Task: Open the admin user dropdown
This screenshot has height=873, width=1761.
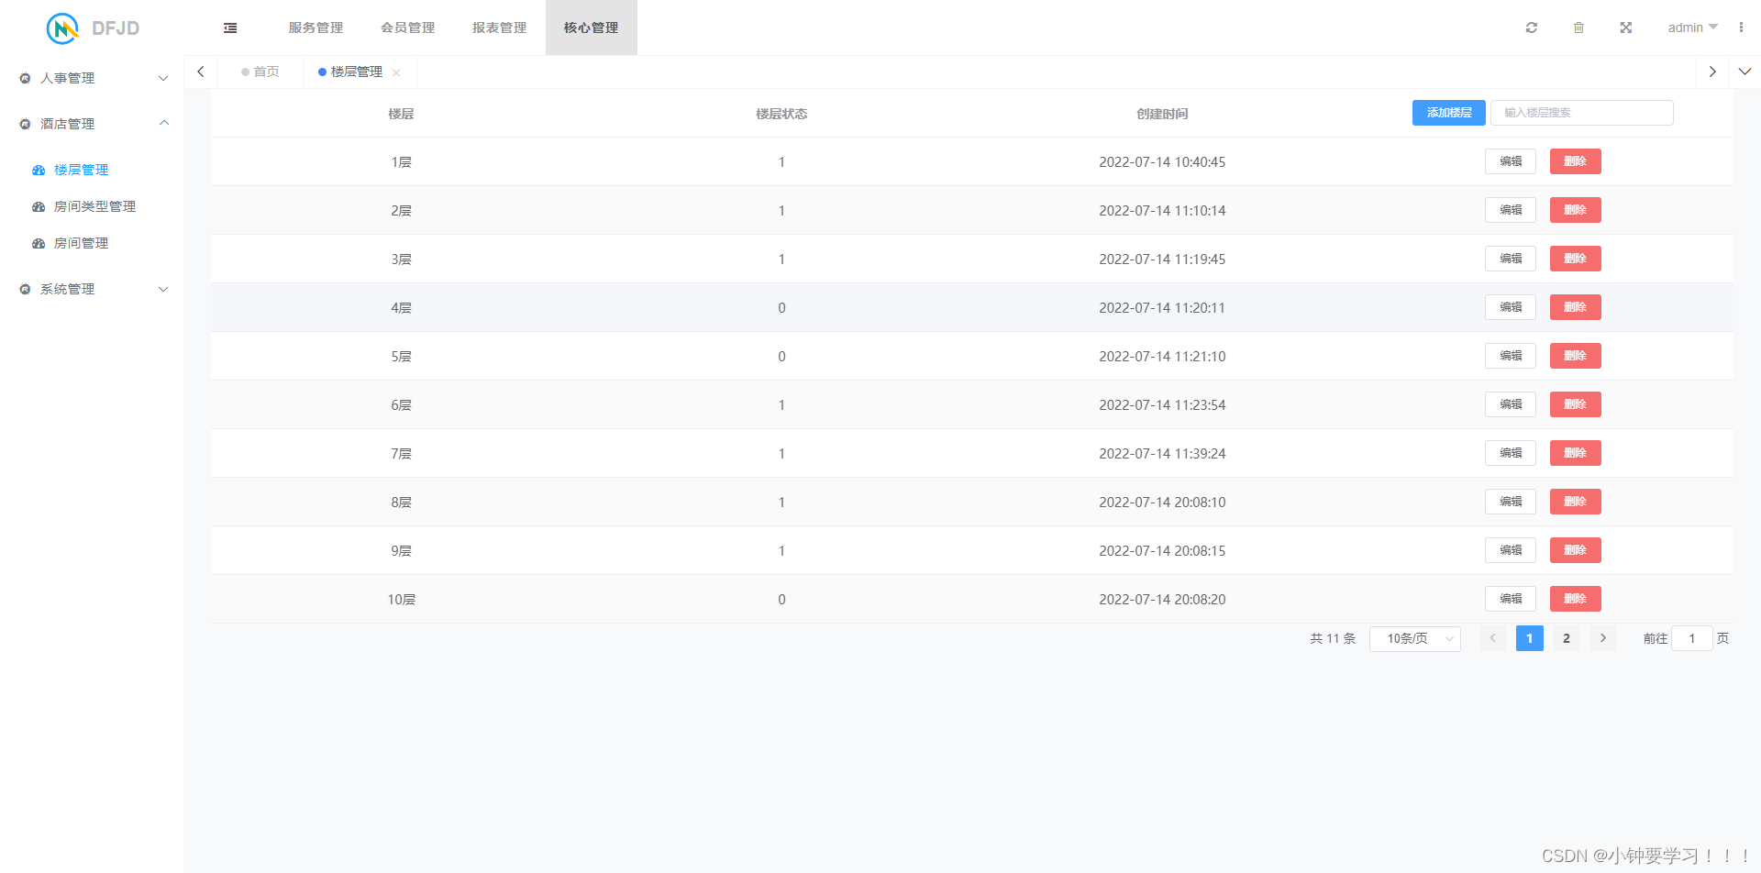Action: (1692, 28)
